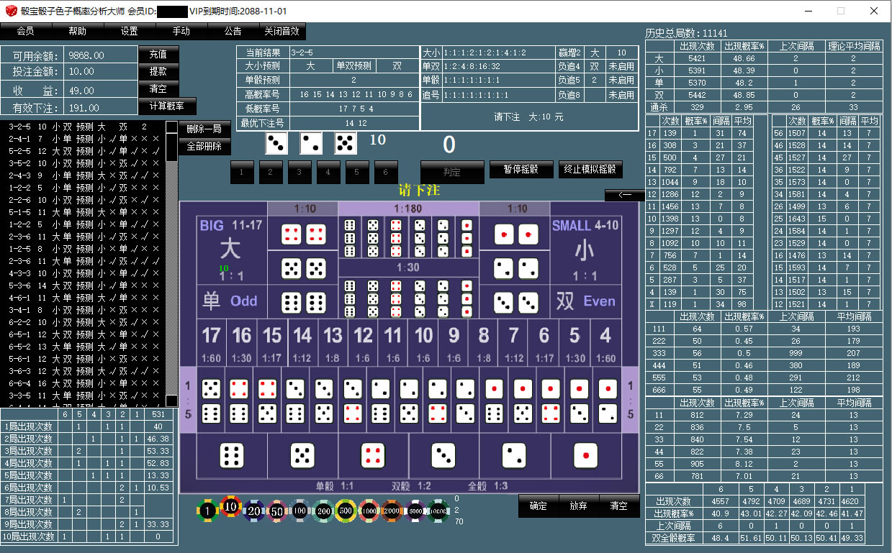Viewport: 892px width, 553px height.
Task: Choose the 50 value chip
Action: point(276,510)
